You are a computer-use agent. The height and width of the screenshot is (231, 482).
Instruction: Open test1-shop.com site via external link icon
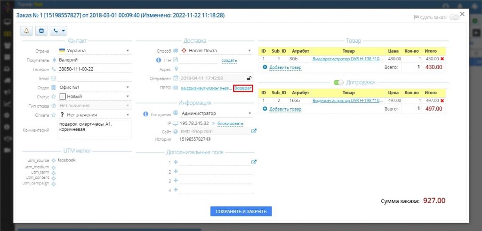(254, 131)
